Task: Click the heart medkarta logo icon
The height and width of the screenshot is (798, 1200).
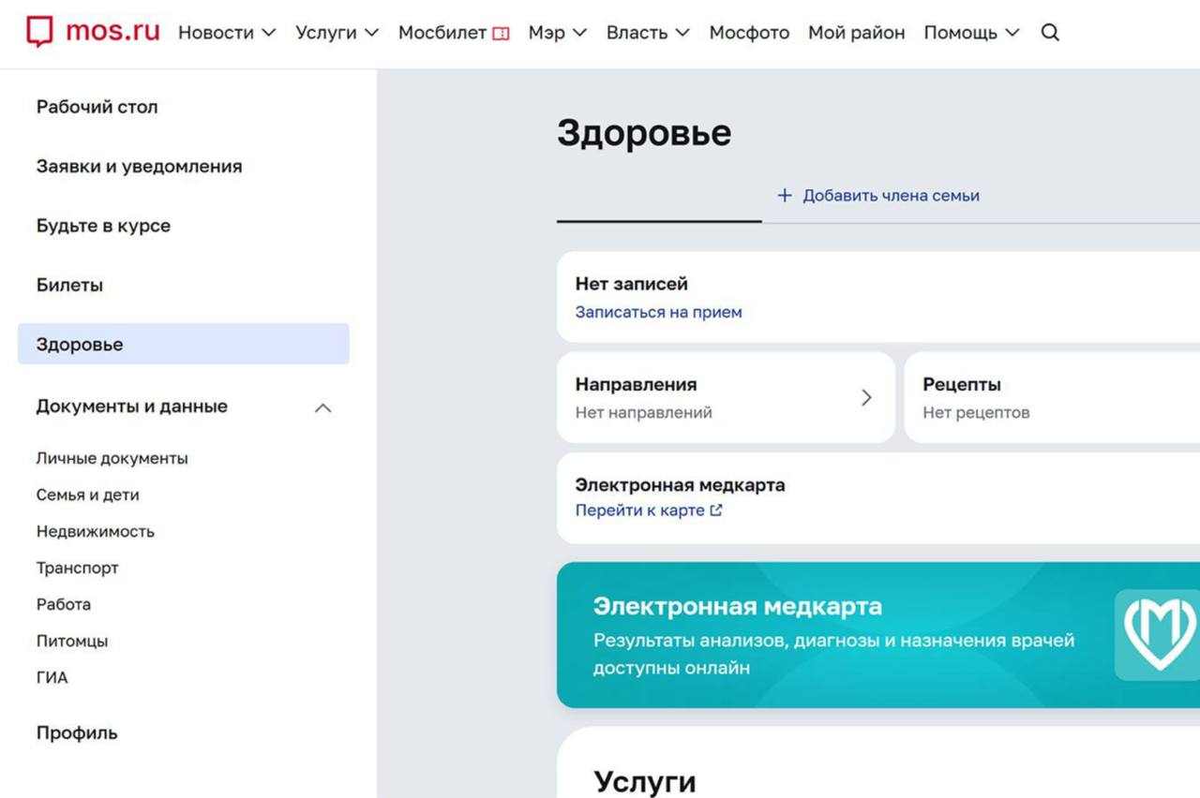Action: pos(1159,634)
